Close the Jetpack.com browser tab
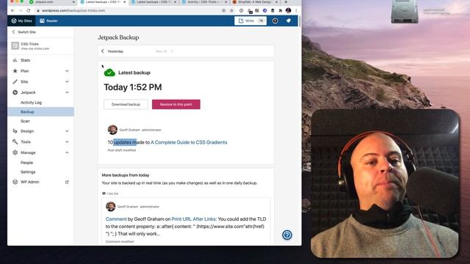 pos(73,2)
